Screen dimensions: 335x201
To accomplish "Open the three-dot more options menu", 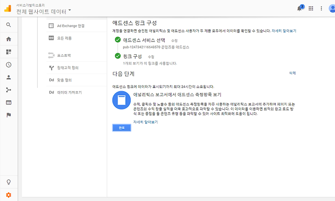I will [x=321, y=8].
